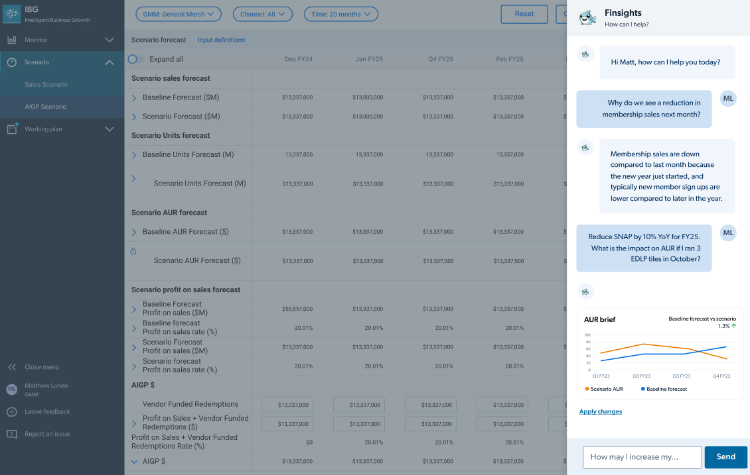This screenshot has width=750, height=475.
Task: Open the Time: 20 months dropdown
Action: point(340,13)
